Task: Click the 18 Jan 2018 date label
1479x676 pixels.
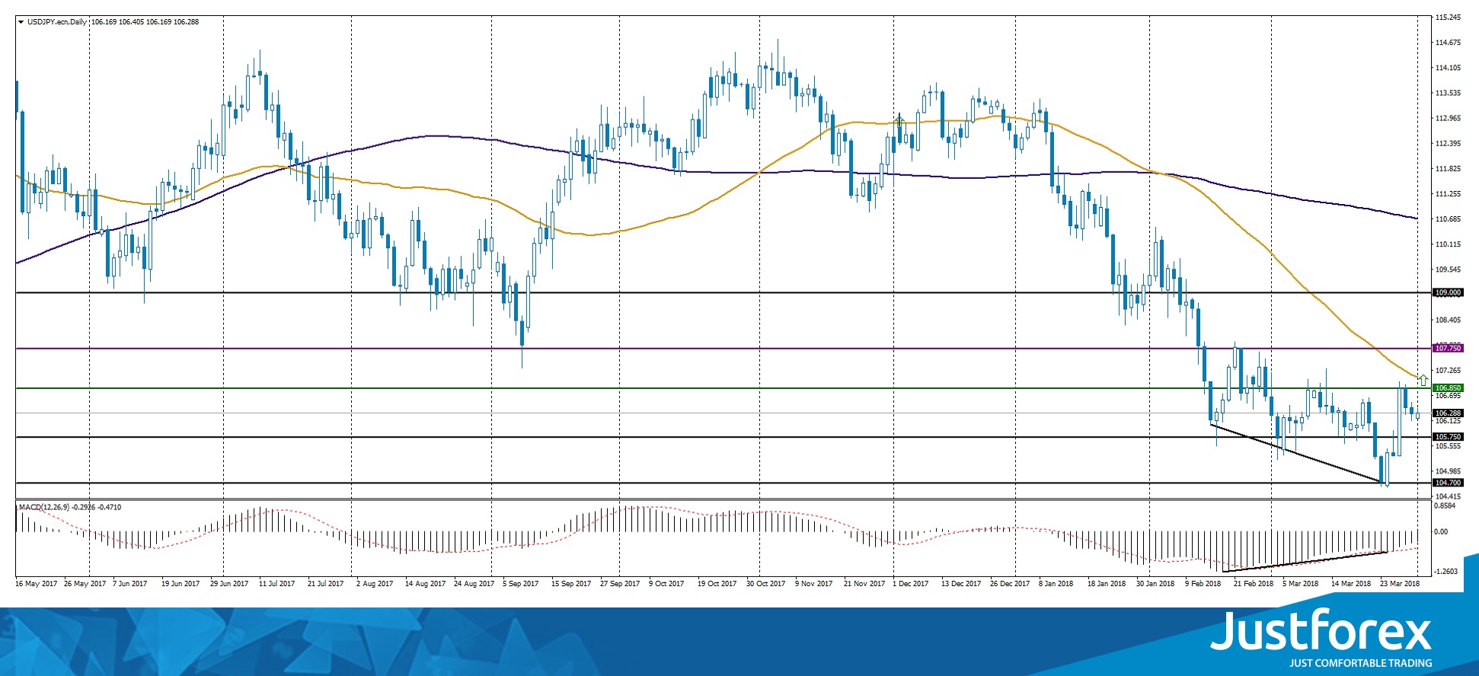Action: 1107,584
